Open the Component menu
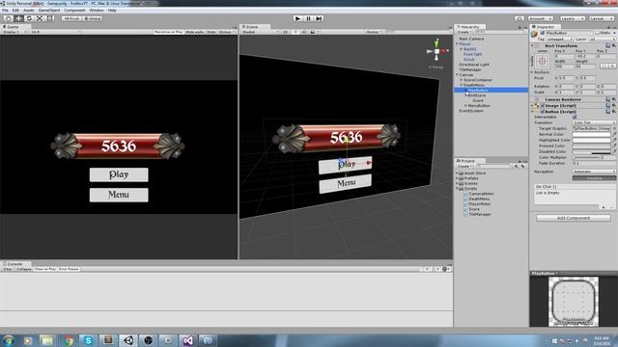The image size is (618, 347). [74, 11]
